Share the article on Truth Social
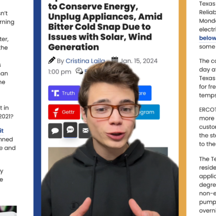This screenshot has height=216, width=216. (x=64, y=93)
